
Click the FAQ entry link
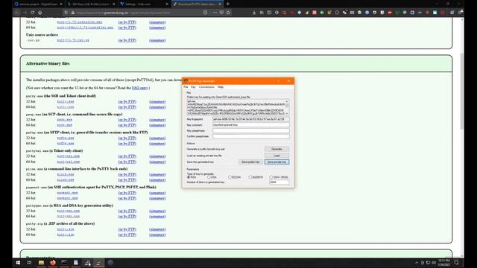click(x=139, y=88)
